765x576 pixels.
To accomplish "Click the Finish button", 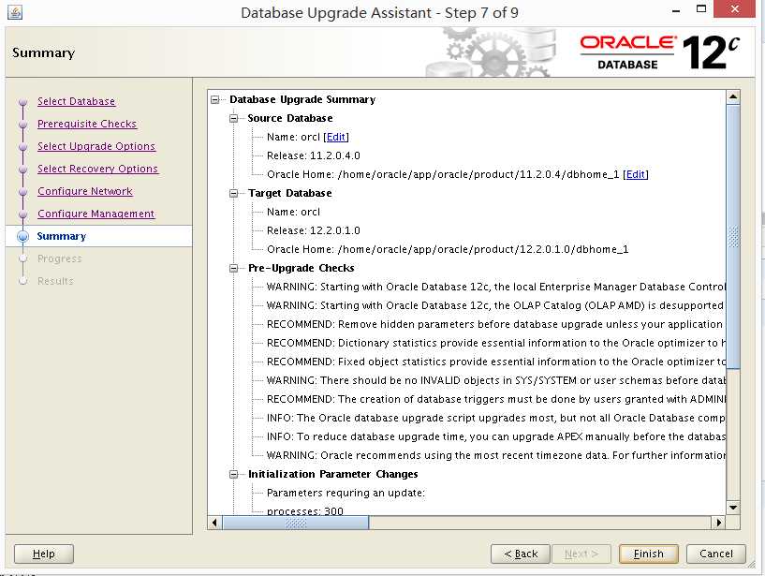I will (x=648, y=554).
